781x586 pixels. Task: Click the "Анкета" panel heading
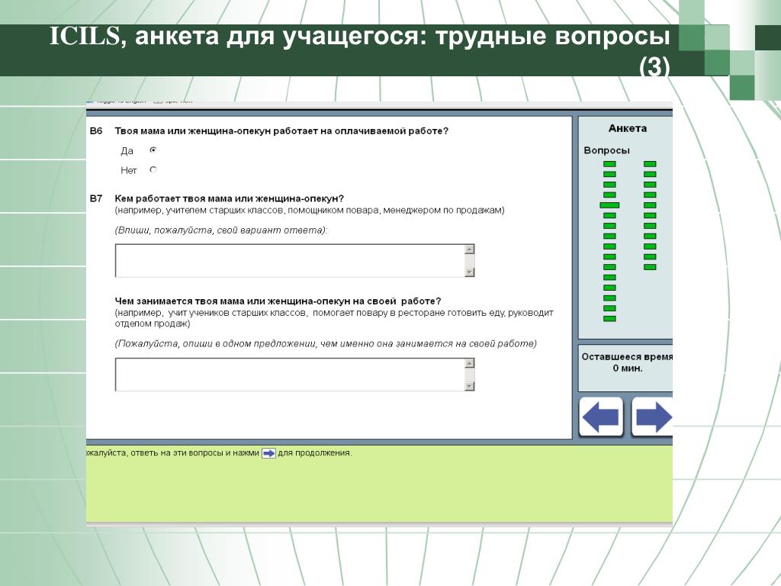(628, 128)
